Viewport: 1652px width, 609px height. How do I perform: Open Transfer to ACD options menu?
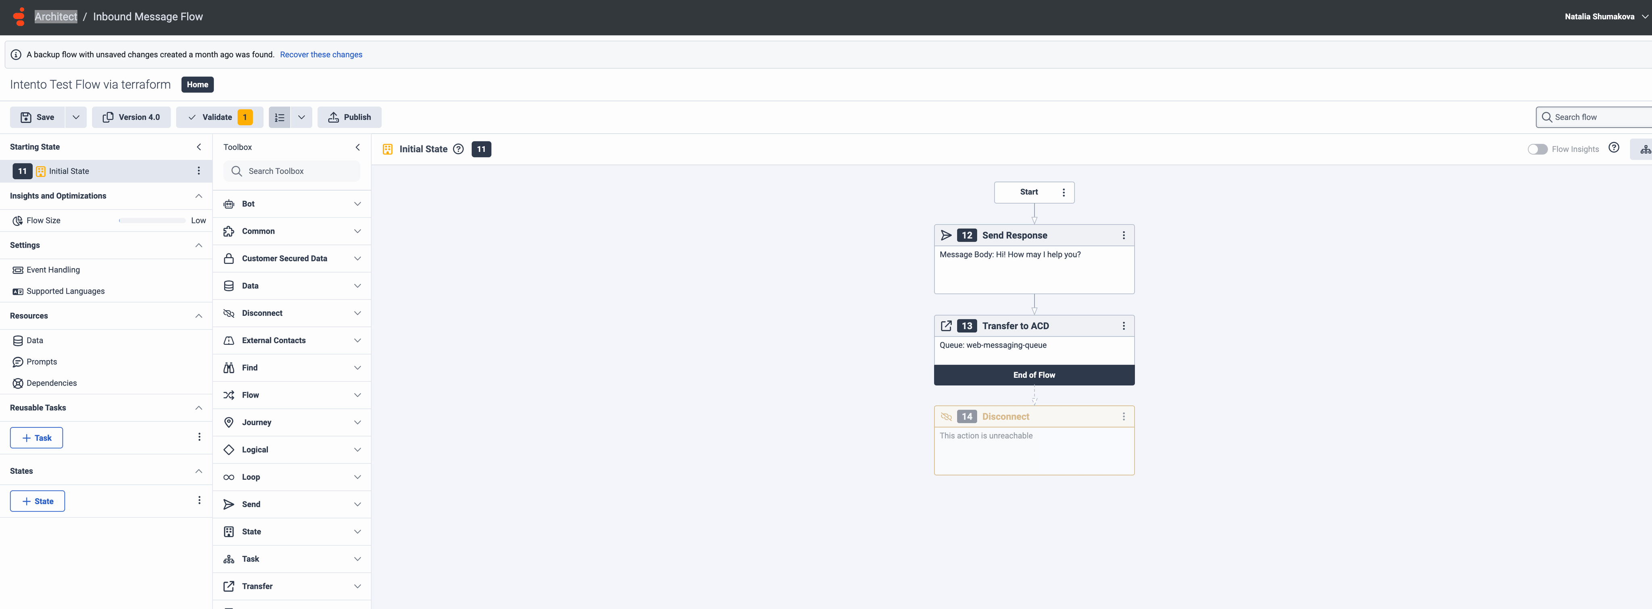1124,326
